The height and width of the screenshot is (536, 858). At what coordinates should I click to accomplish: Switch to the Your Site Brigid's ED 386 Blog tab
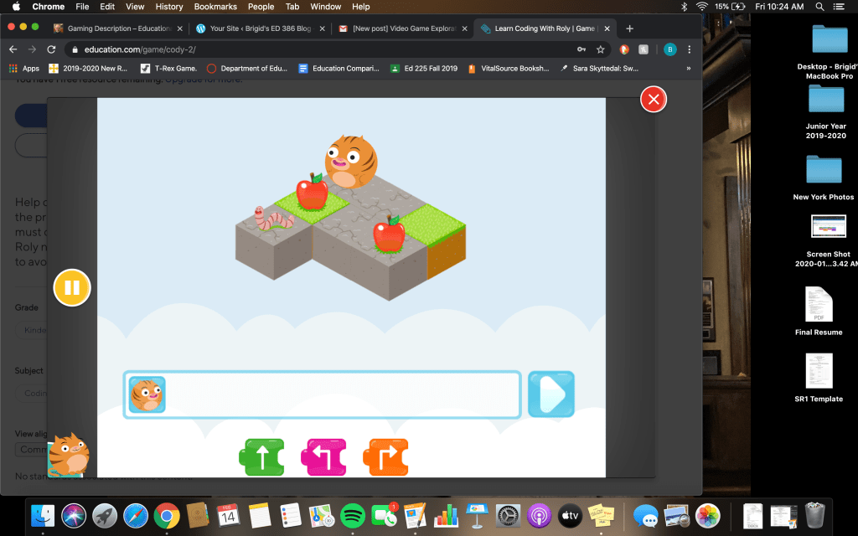pyautogui.click(x=260, y=28)
